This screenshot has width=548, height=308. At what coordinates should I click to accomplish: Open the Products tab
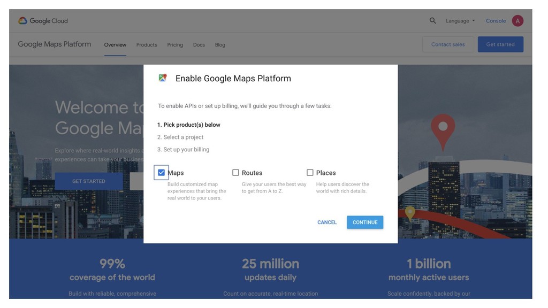coord(147,45)
